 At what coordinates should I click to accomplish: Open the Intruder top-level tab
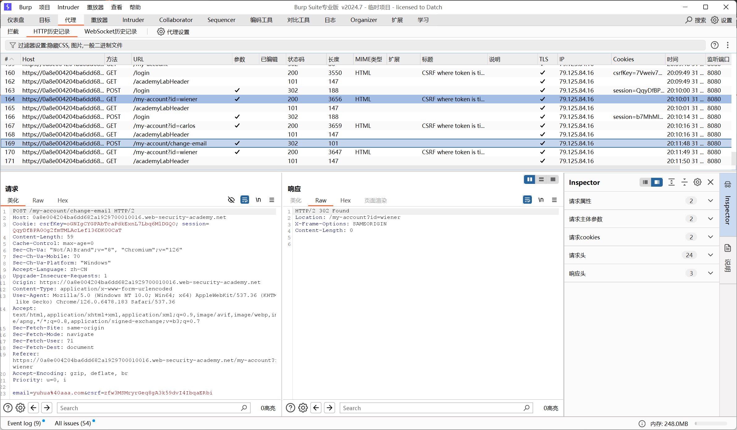pyautogui.click(x=133, y=20)
